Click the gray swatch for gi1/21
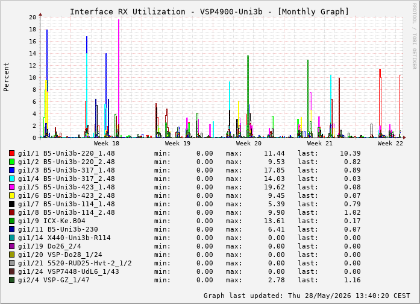420x304 pixels. pyautogui.click(x=11, y=263)
